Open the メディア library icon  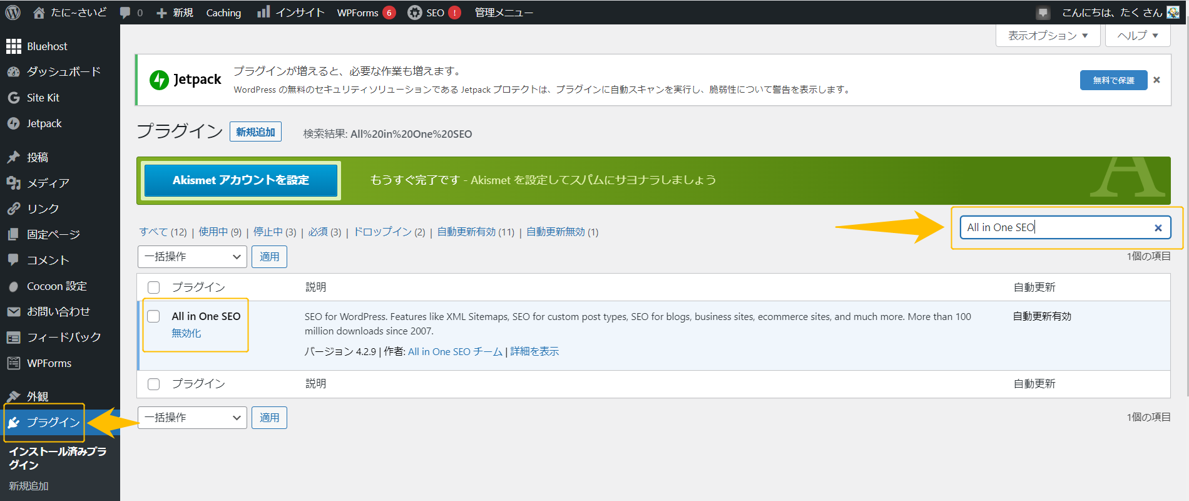pos(14,183)
